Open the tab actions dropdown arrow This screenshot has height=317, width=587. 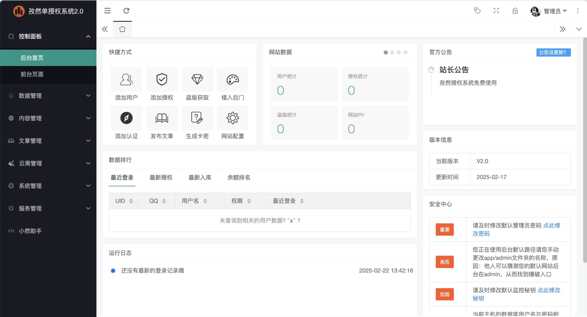pos(579,29)
